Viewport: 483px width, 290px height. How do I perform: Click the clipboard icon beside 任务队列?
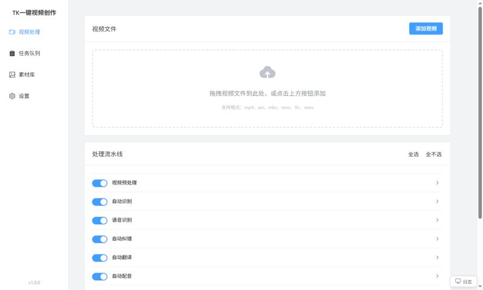click(12, 54)
